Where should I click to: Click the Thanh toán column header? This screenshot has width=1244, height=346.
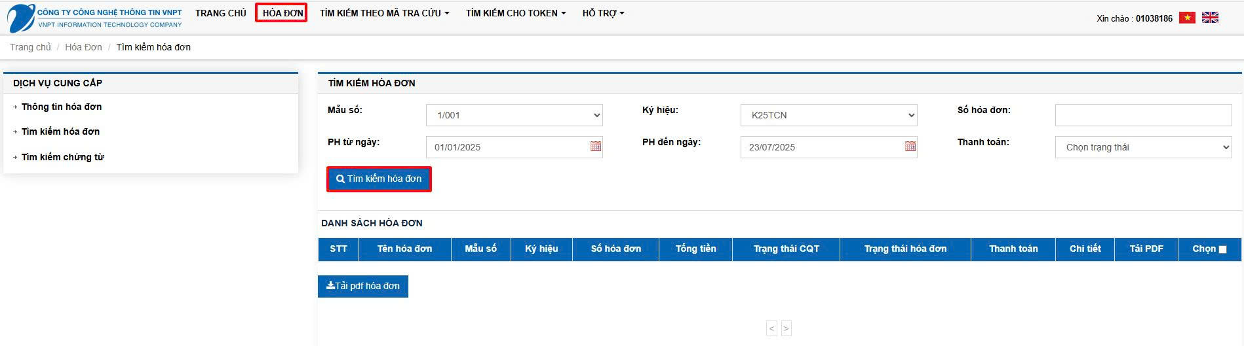point(1013,249)
